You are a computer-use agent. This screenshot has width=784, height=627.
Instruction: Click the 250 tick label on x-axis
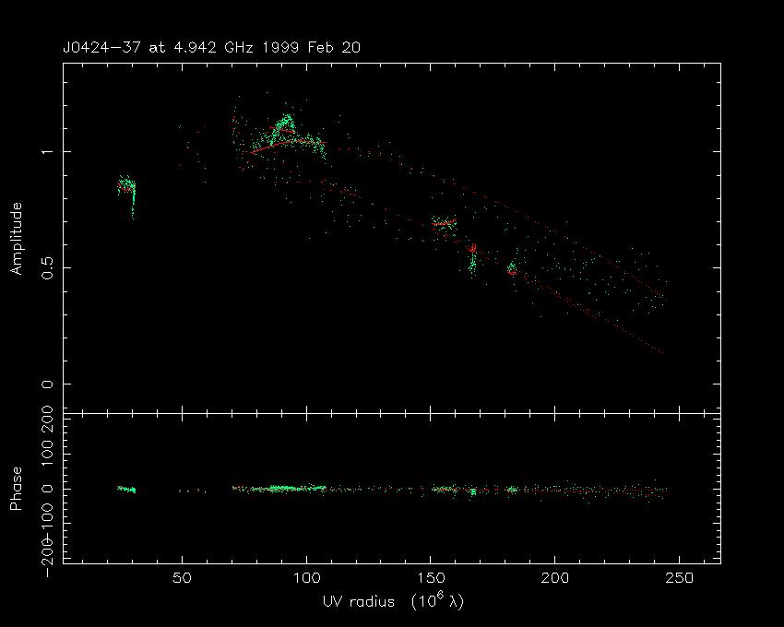(x=680, y=578)
